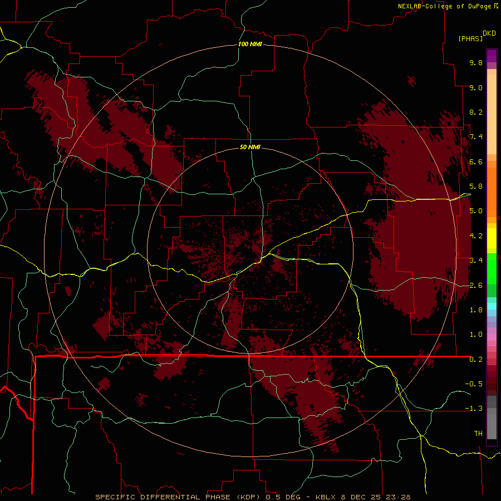This screenshot has height=501, width=501.
Task: Click the 1.0 scale label
Action: pos(476,335)
